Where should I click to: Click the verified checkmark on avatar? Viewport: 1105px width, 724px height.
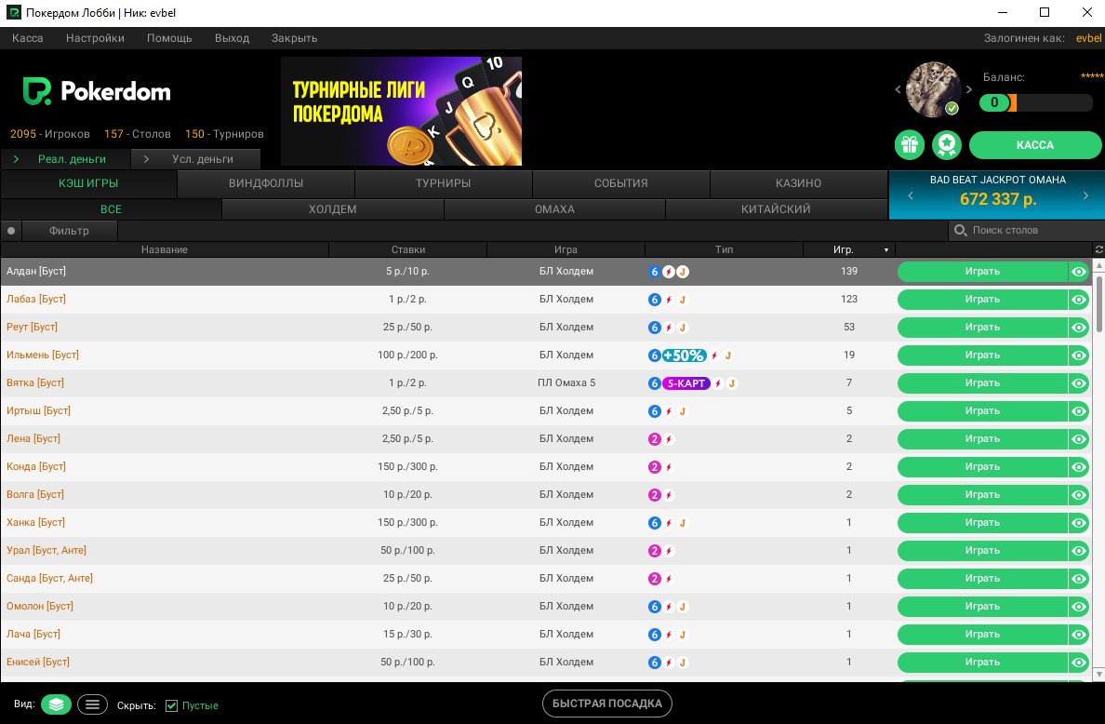pyautogui.click(x=952, y=109)
